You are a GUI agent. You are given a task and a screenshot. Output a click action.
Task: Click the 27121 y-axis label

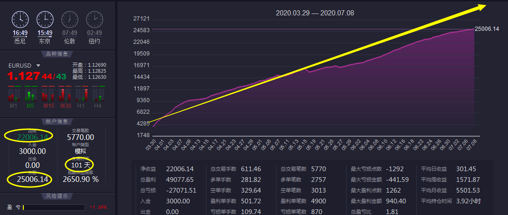[x=141, y=19]
